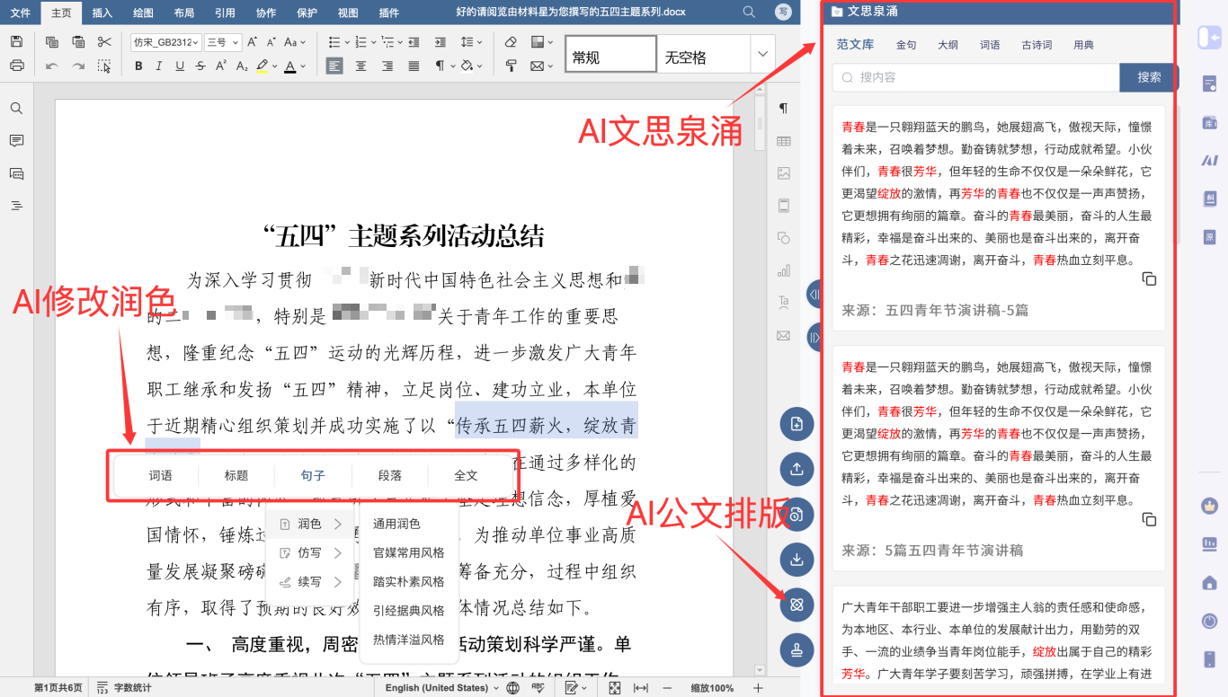The image size is (1228, 697).
Task: Click the save document icon
Action: point(16,41)
